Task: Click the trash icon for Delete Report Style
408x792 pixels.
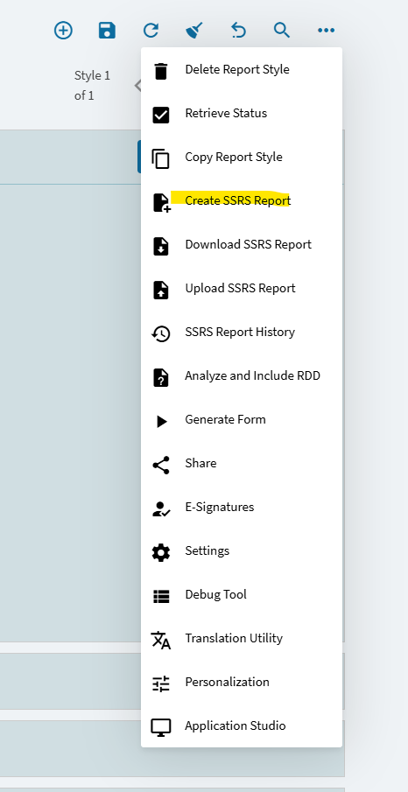Action: pyautogui.click(x=161, y=71)
